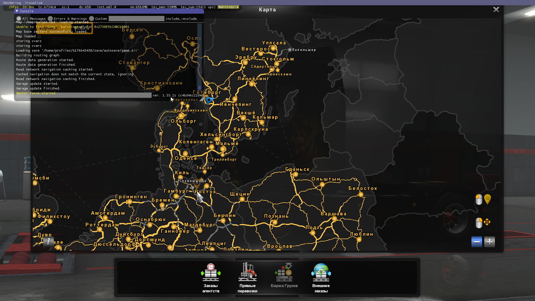Image resolution: width=535 pixels, height=301 pixels.
Task: Click the Ольштын city marker
Action: tap(322, 185)
